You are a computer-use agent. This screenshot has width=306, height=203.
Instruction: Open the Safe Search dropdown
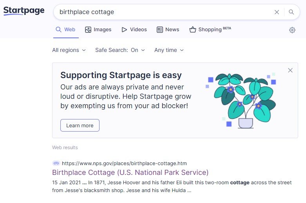click(x=120, y=50)
